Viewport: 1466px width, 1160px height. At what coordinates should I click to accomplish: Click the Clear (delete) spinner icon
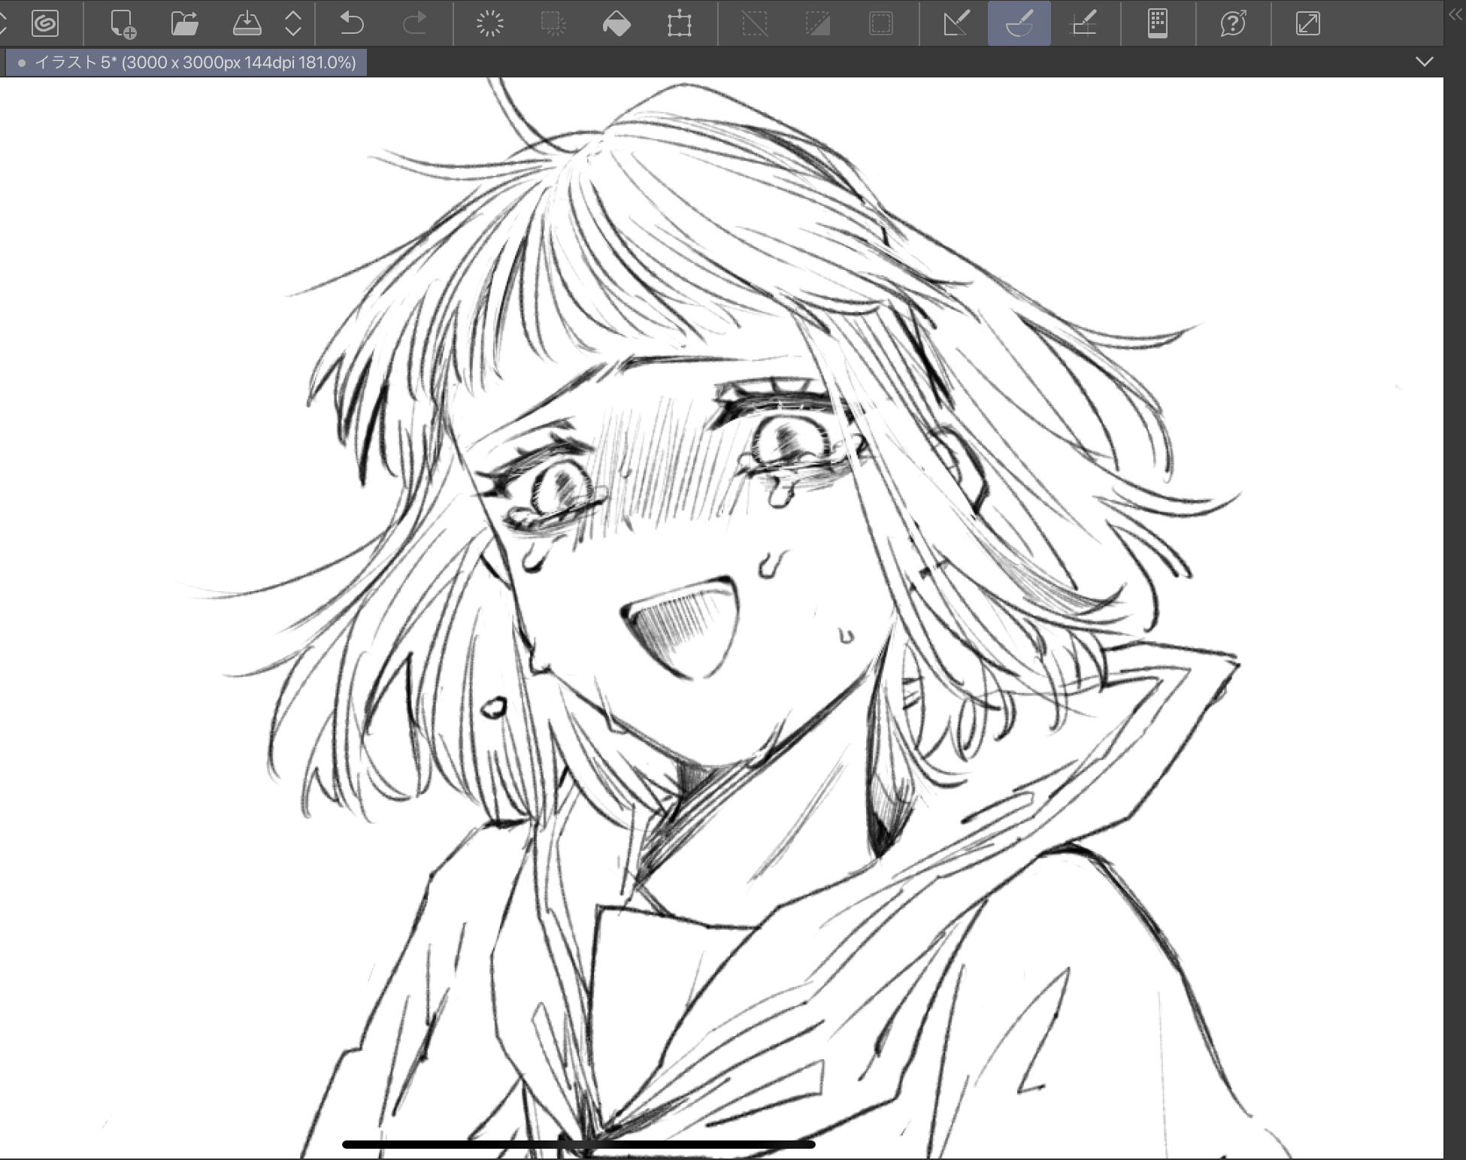click(x=489, y=23)
